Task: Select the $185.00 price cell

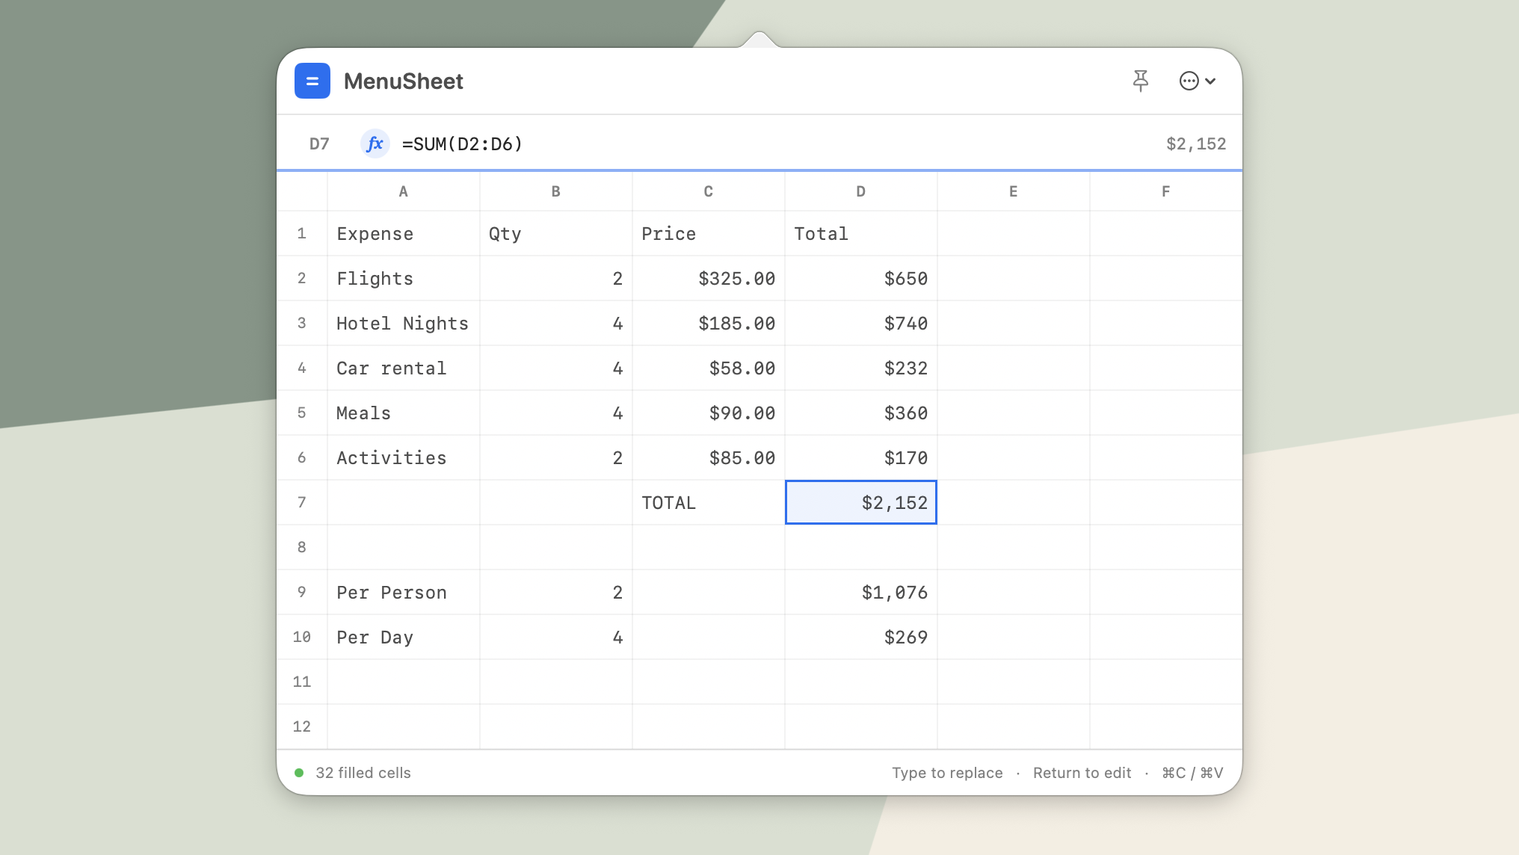Action: click(x=709, y=323)
